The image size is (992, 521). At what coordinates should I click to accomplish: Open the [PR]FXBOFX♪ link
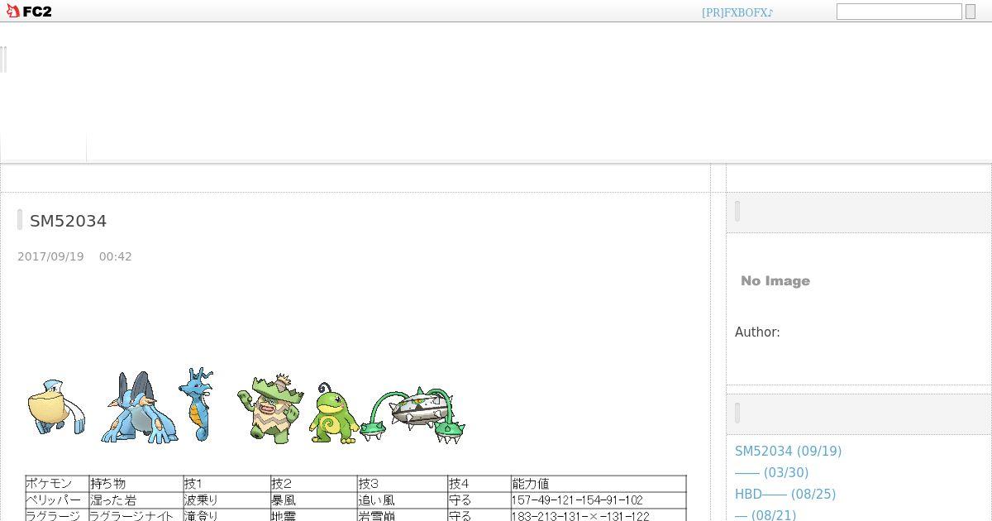pyautogui.click(x=737, y=12)
